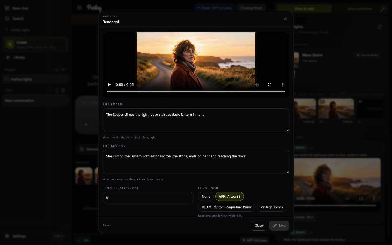The image size is (392, 245).
Task: Click into The Frame description text box
Action: [196, 120]
